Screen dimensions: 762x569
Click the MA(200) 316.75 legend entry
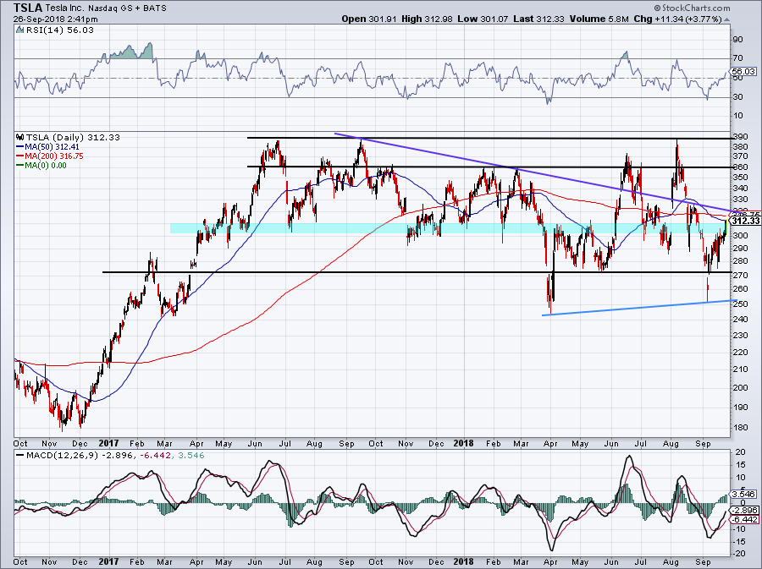(x=50, y=156)
